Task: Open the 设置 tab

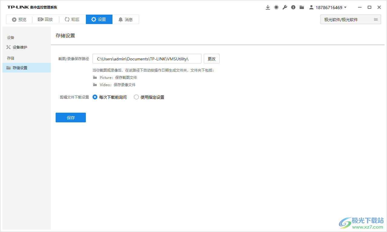Action: click(99, 19)
